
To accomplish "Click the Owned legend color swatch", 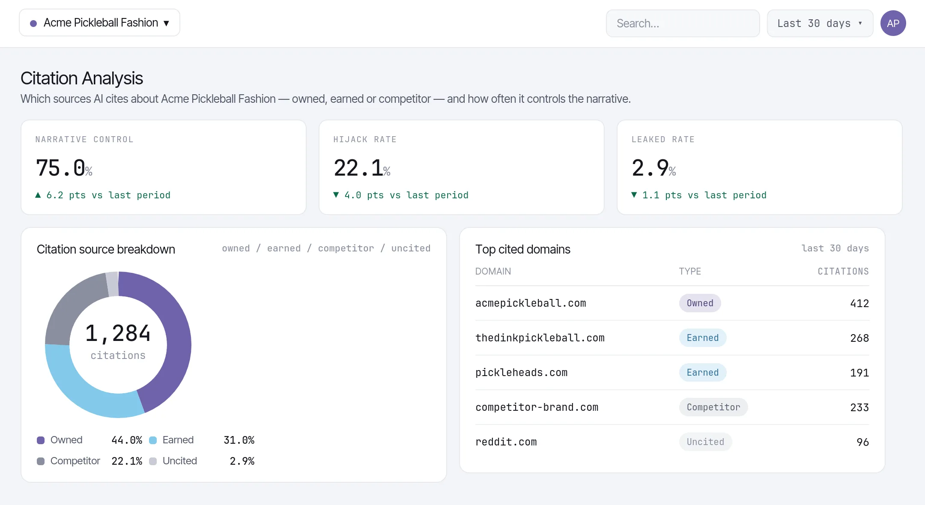I will [41, 440].
